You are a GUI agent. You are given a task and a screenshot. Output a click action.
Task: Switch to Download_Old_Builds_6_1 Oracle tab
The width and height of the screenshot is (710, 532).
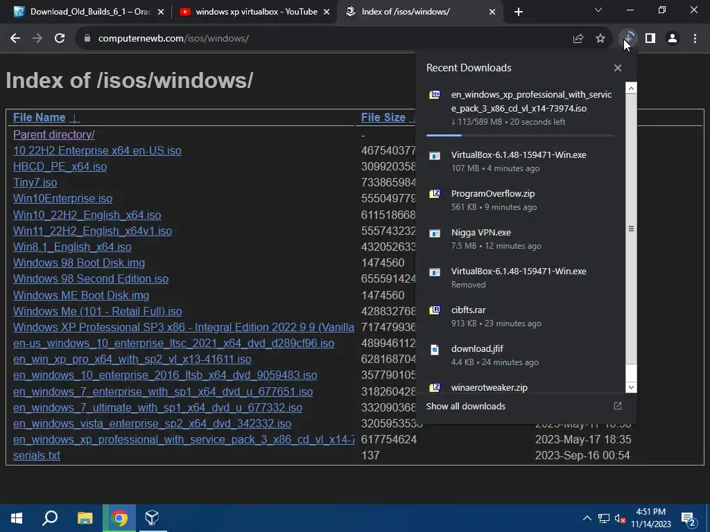88,12
